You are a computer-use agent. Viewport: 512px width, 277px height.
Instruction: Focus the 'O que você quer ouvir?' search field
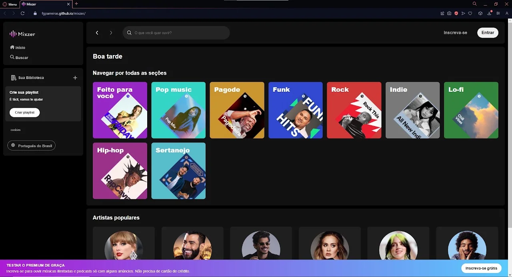click(176, 33)
